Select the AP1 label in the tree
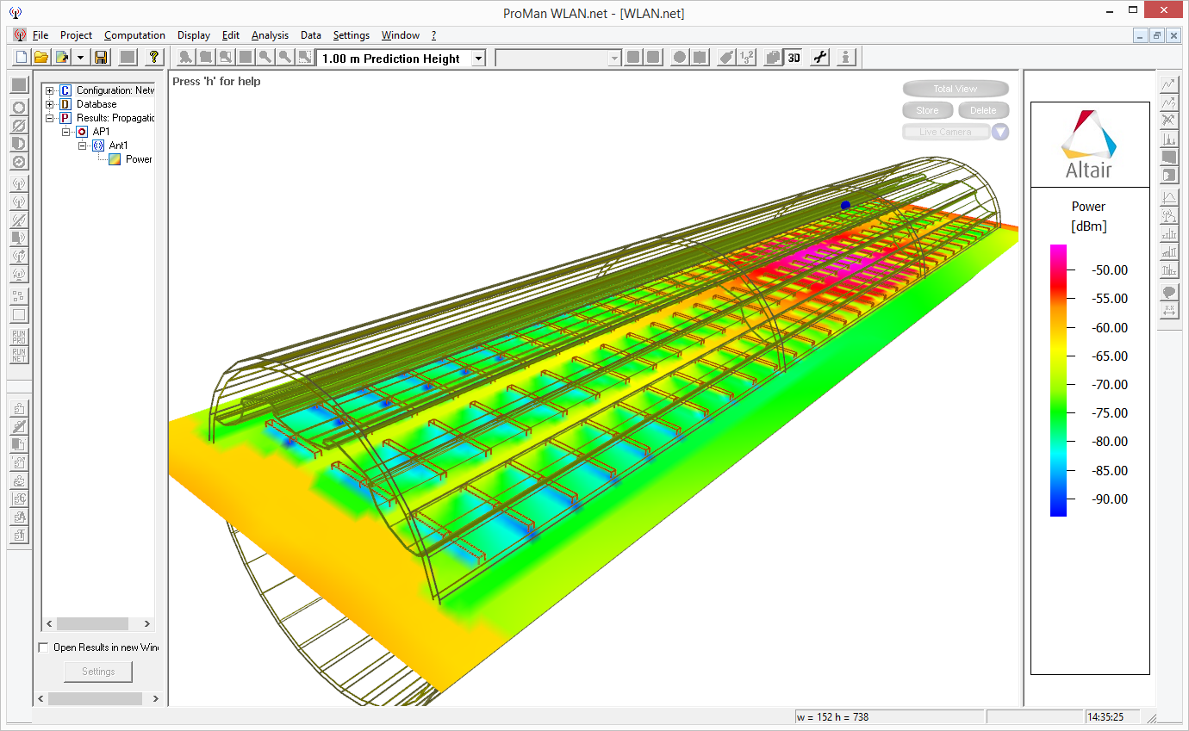The image size is (1189, 731). pos(101,132)
